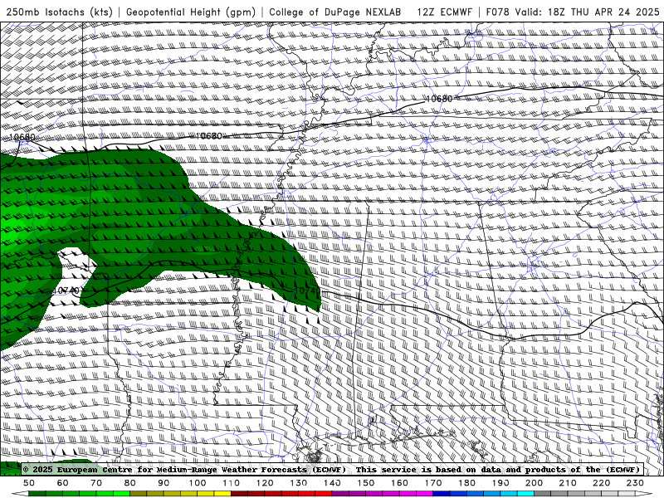Click the 140 value on the color scale

click(332, 483)
